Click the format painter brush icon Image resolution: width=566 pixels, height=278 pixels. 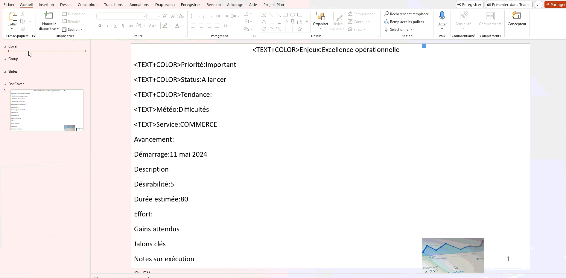coord(23,29)
